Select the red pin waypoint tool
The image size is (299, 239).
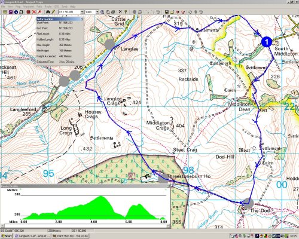coord(39,12)
